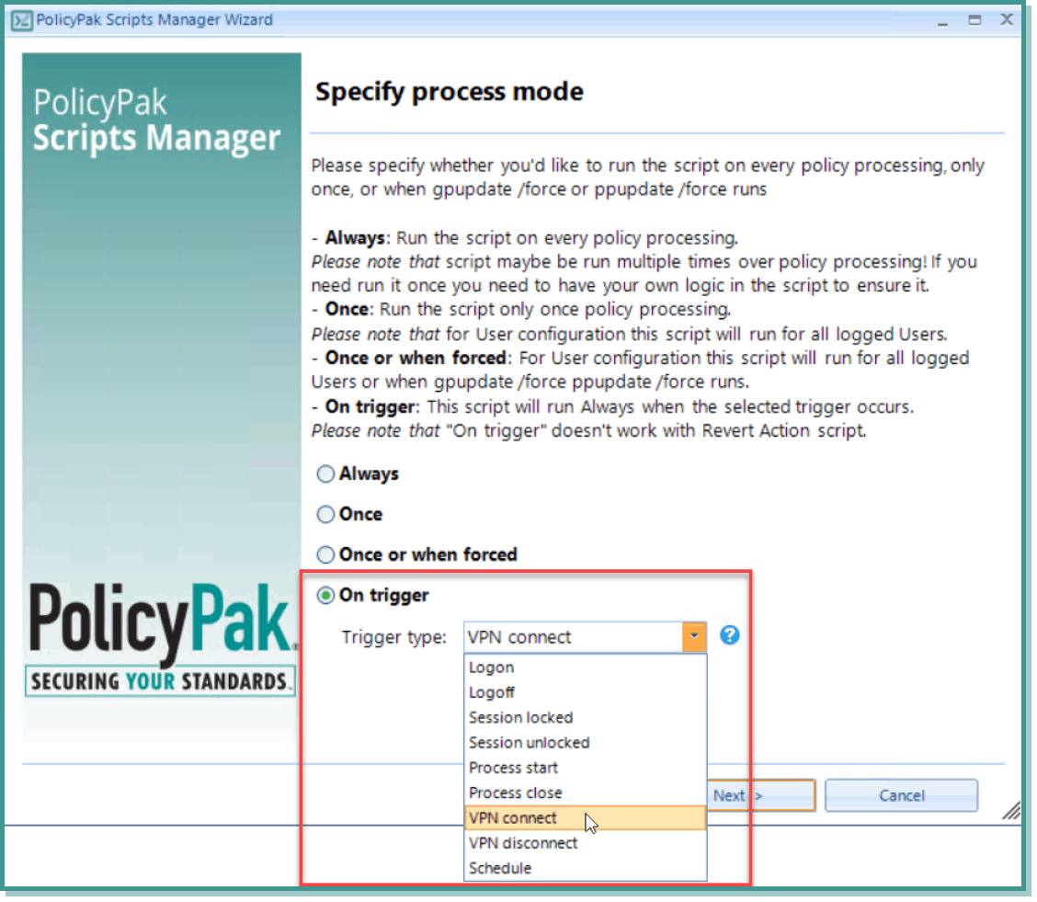Click the resize grip at window corner
This screenshot has width=1037, height=902.
1011,811
